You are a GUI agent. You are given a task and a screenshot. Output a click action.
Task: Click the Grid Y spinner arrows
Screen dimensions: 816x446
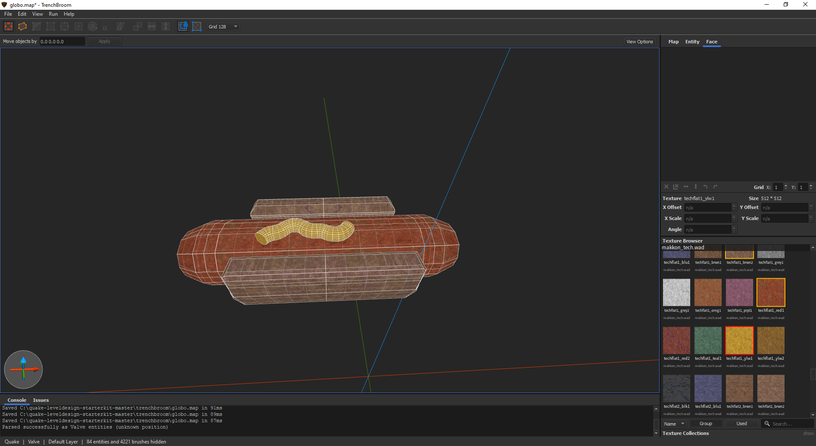pos(811,187)
